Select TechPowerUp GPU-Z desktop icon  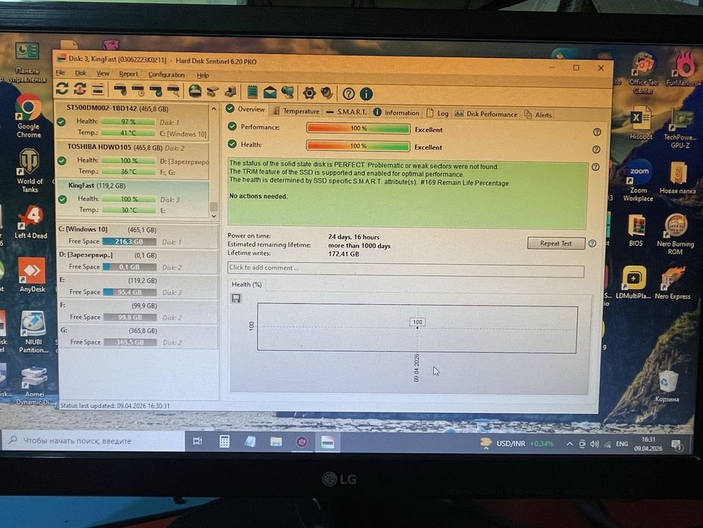(680, 130)
